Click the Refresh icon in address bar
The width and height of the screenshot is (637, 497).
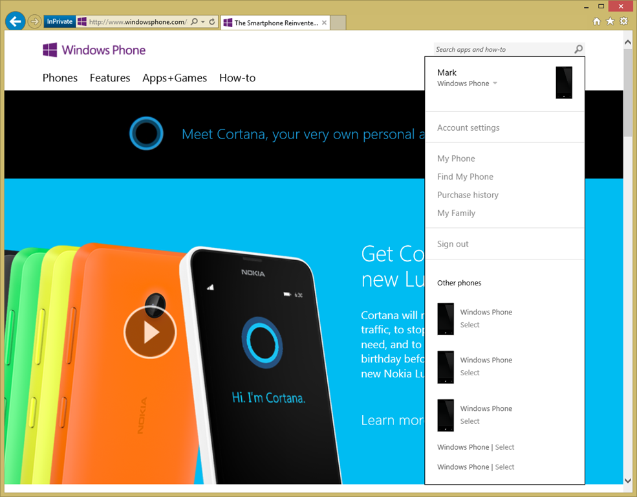pyautogui.click(x=212, y=22)
